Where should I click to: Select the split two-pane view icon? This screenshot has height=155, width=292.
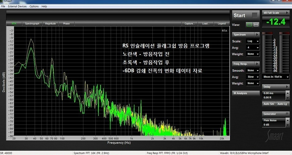(256, 25)
